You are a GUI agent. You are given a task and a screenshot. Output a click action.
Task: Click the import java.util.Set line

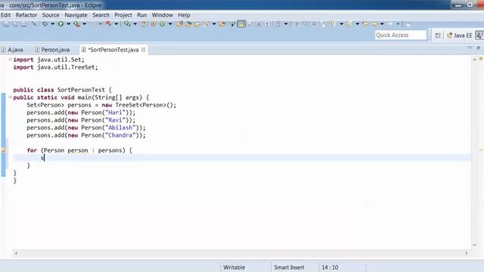point(48,60)
